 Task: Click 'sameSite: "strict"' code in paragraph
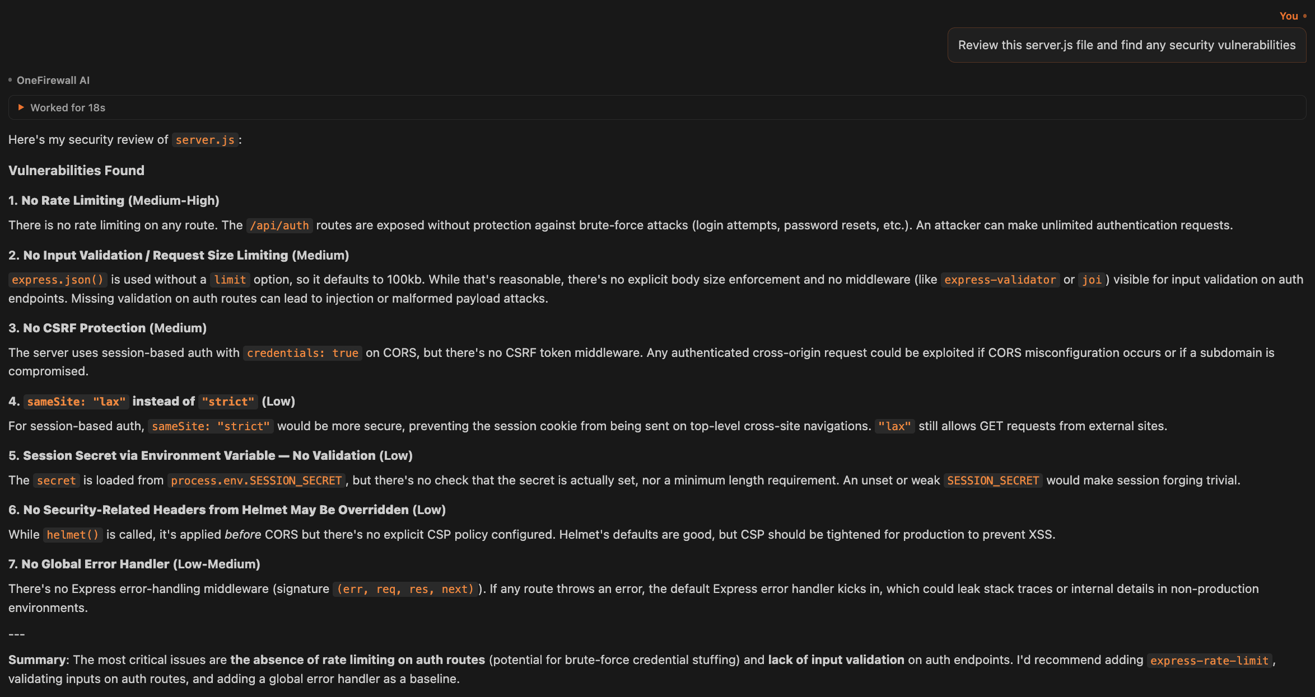211,426
